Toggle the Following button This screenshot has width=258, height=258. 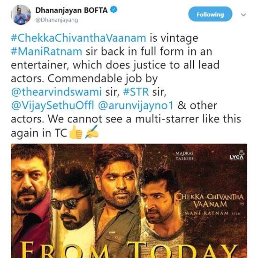[210, 14]
